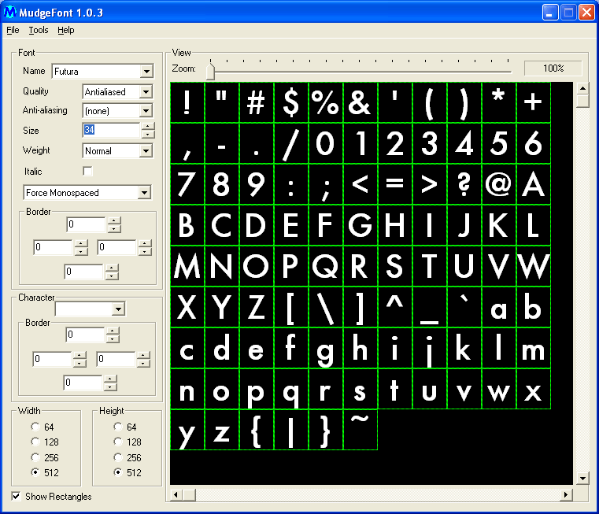This screenshot has width=599, height=514.
Task: Click the horizontal scrollbar right arrow
Action: pos(566,494)
